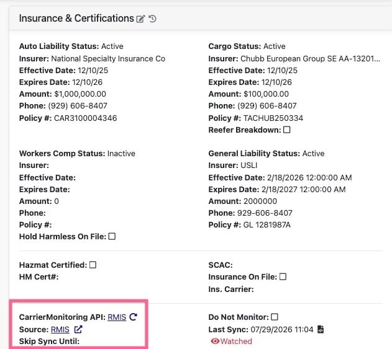Select the Cargo Status Active value
Screen dimensions: 392x349
(275, 46)
